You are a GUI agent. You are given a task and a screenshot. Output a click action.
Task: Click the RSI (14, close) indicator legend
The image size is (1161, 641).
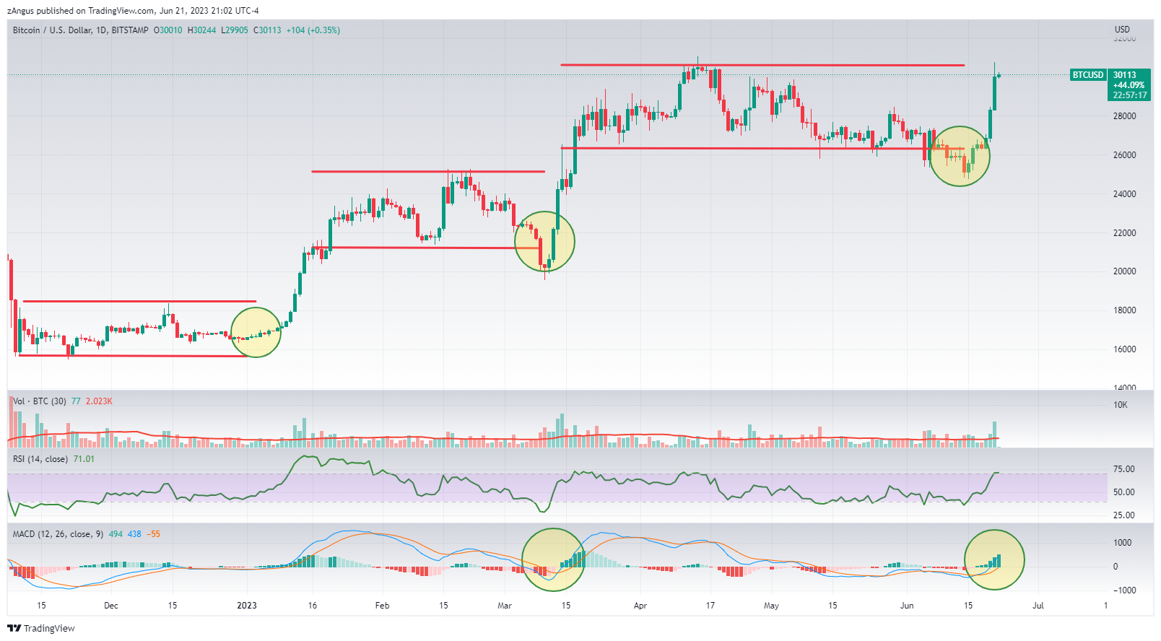(40, 459)
